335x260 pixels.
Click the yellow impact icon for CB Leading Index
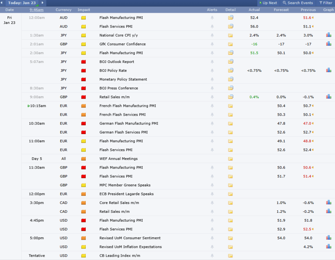pos(83,255)
